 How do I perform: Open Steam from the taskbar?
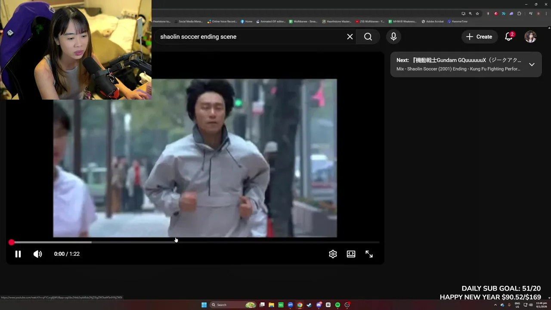(309, 305)
